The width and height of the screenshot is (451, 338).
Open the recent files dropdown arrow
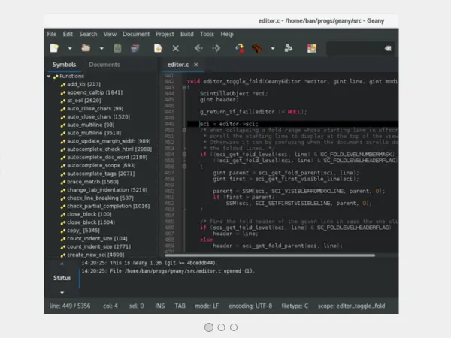(x=102, y=48)
